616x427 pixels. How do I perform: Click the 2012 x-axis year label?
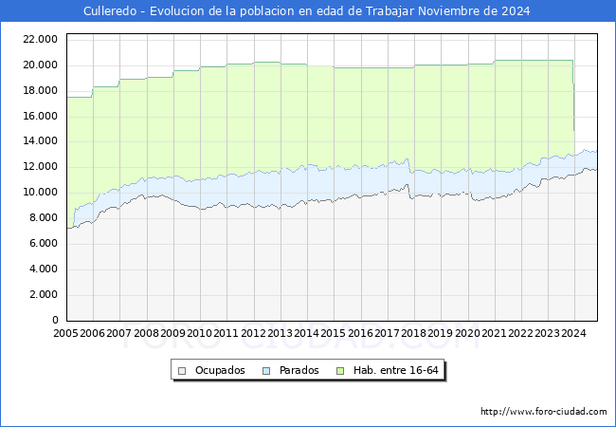(x=253, y=333)
